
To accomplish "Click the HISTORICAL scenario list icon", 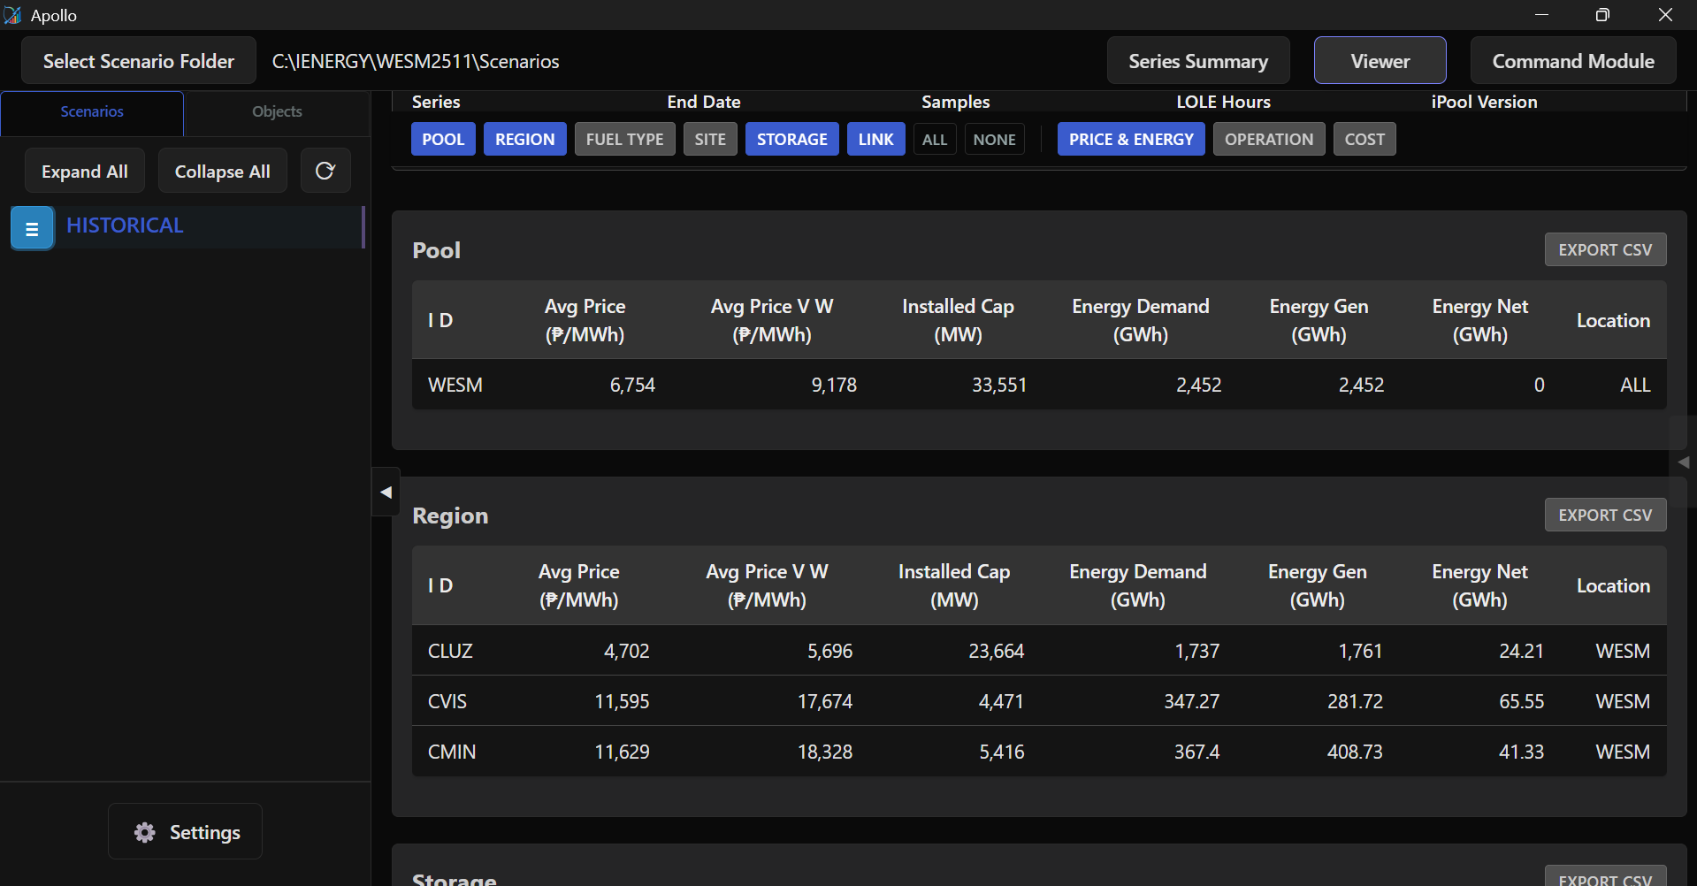I will pyautogui.click(x=32, y=228).
